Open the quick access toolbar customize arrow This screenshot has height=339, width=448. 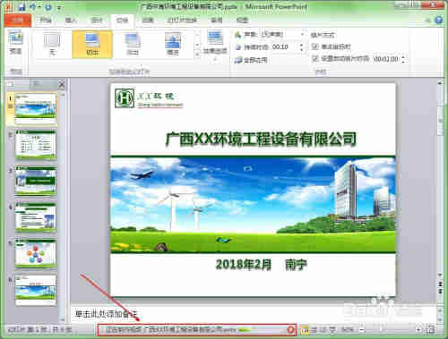pyautogui.click(x=59, y=7)
